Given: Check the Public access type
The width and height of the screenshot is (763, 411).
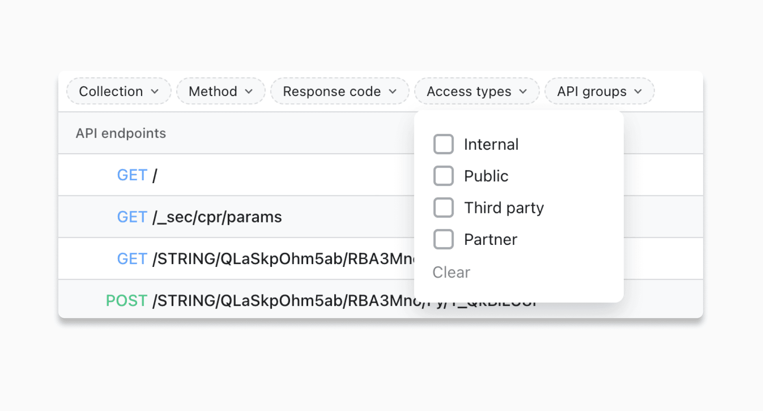Looking at the screenshot, I should pos(443,176).
